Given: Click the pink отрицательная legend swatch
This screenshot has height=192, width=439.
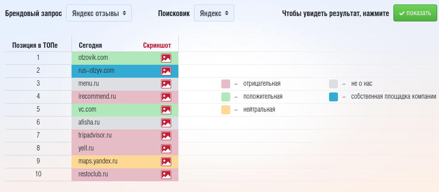Looking at the screenshot, I should [x=226, y=84].
